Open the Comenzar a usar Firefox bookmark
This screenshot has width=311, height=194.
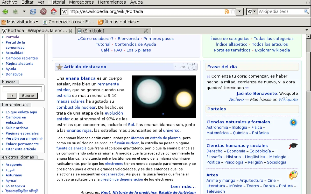point(69,22)
